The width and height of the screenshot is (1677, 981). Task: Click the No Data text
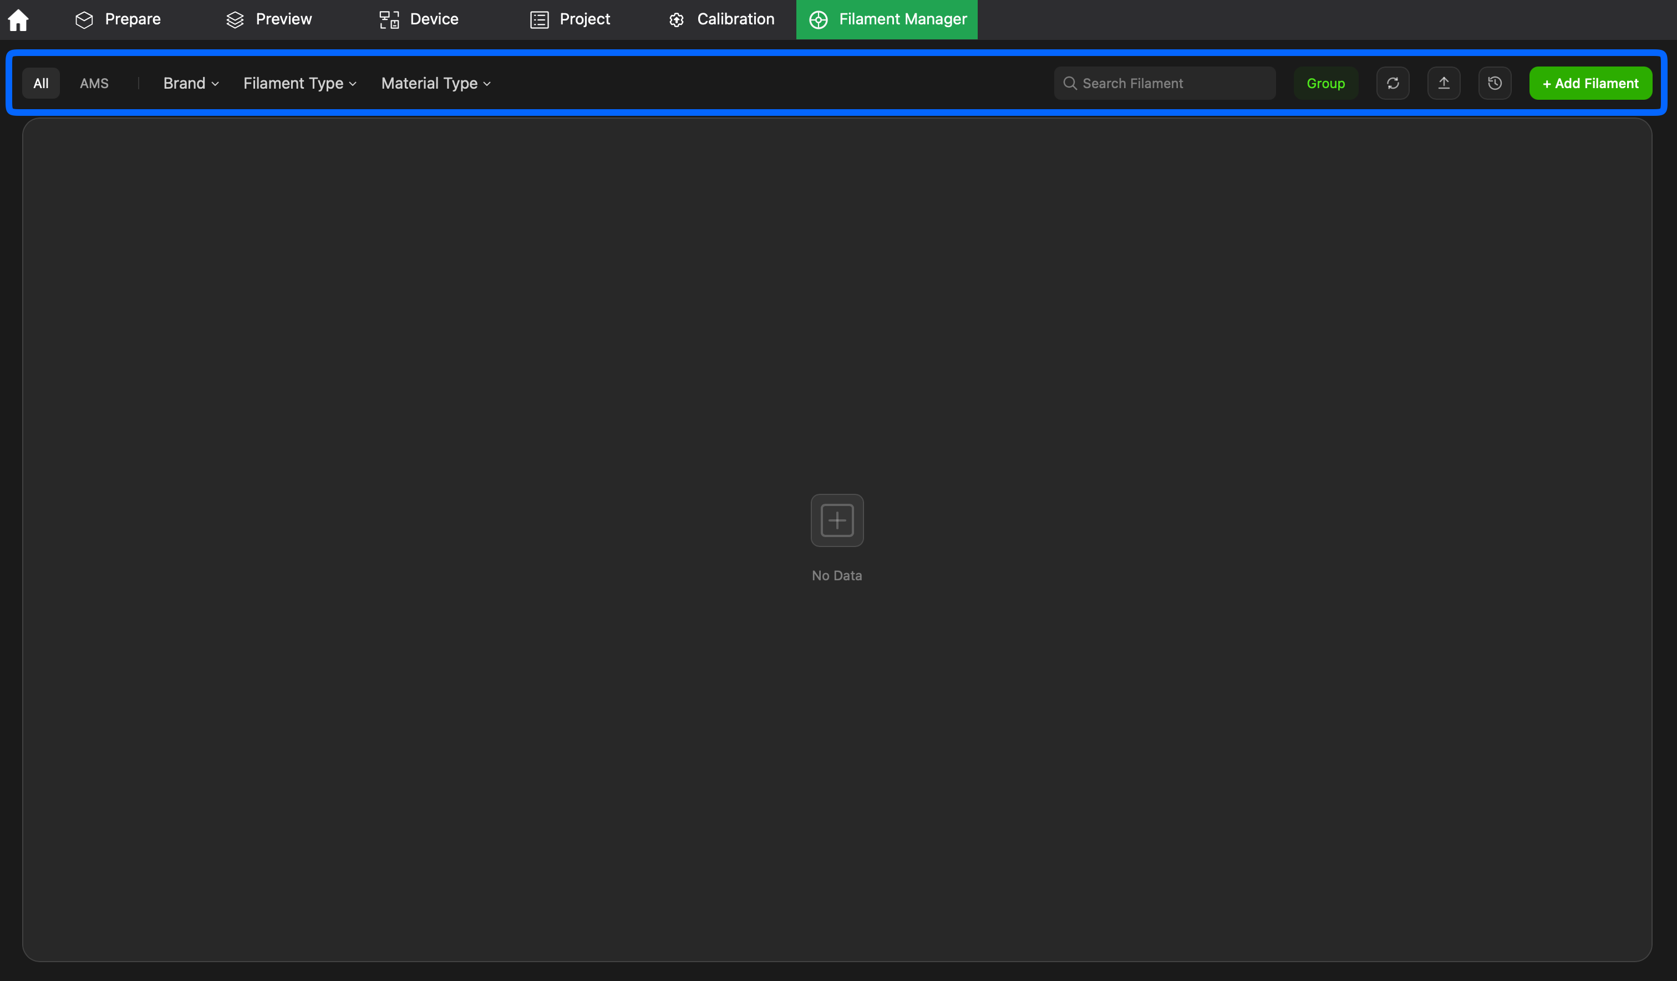pyautogui.click(x=837, y=575)
